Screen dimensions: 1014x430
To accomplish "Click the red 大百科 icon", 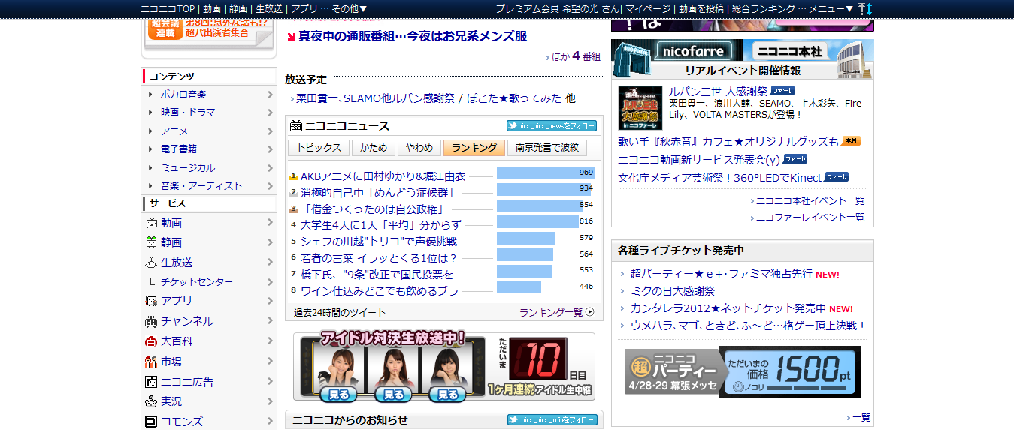I will click(x=151, y=341).
